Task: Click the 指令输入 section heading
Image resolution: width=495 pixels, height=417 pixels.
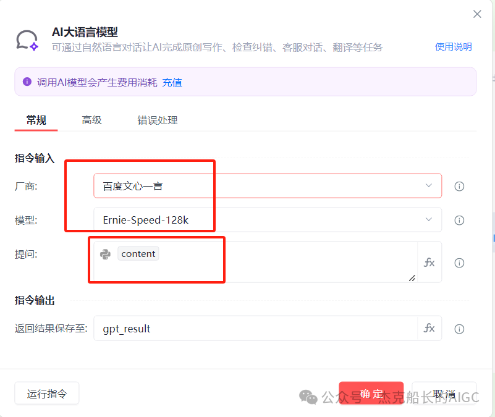Action: click(35, 158)
